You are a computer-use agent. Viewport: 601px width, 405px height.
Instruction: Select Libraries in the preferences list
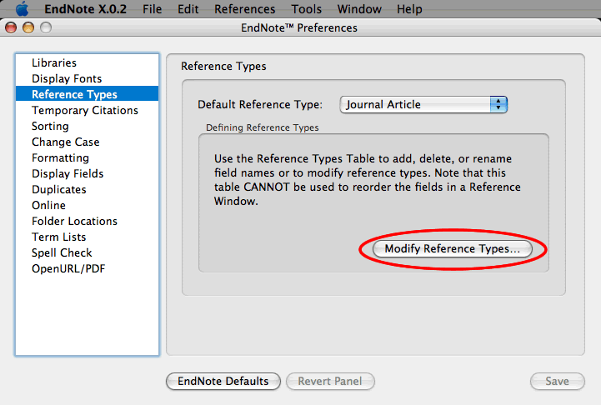coord(87,62)
